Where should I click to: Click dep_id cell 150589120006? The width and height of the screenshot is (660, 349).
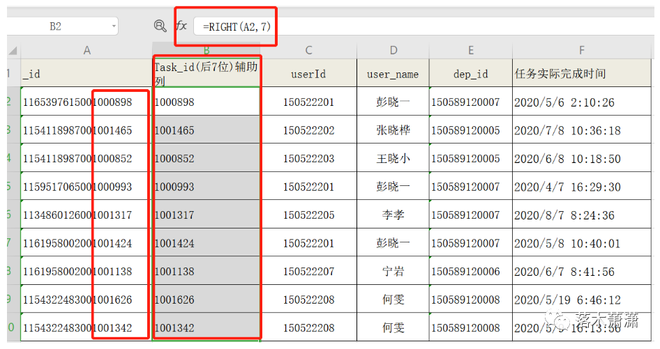pos(471,271)
